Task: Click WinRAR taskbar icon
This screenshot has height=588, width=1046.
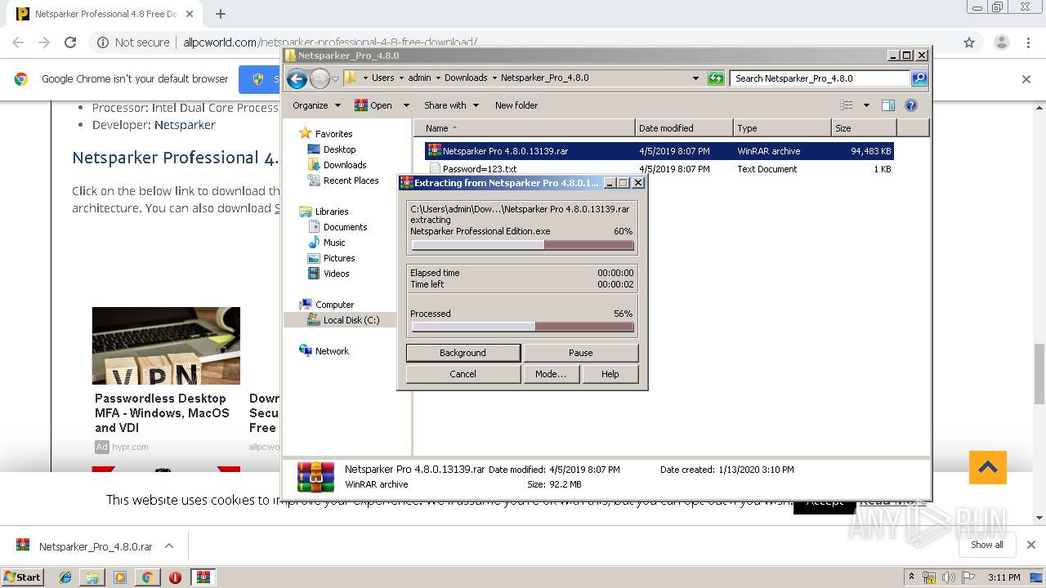Action: (x=203, y=577)
